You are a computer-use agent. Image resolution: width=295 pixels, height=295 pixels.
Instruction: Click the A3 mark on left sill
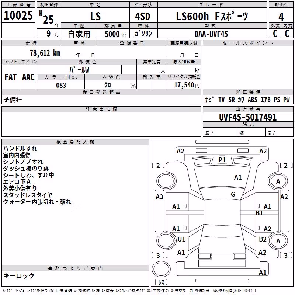[x=159, y=197]
